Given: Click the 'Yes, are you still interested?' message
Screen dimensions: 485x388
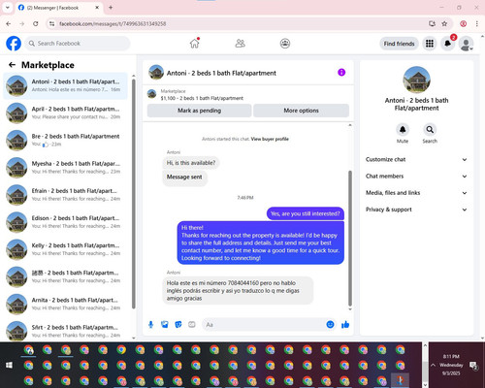Looking at the screenshot, I should pyautogui.click(x=306, y=213).
